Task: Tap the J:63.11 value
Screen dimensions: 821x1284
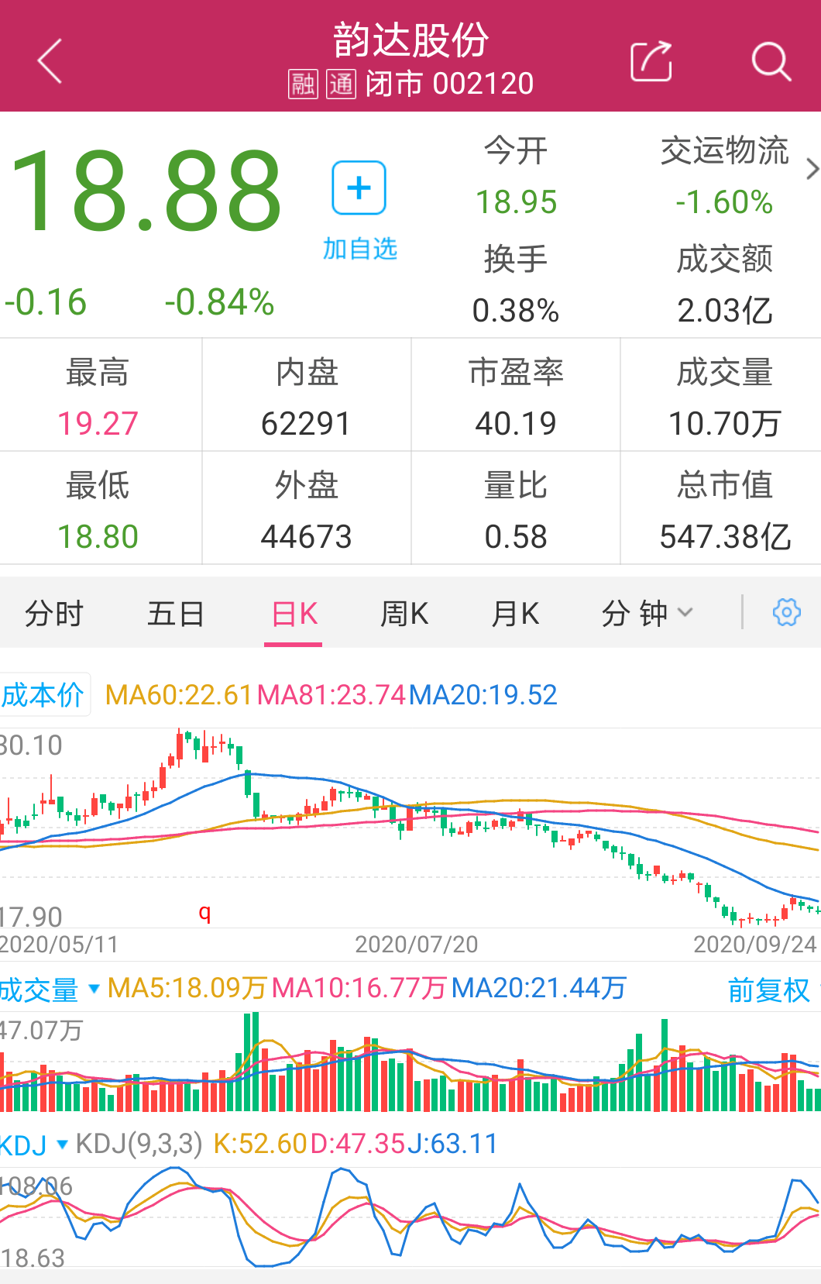Action: point(452,1144)
